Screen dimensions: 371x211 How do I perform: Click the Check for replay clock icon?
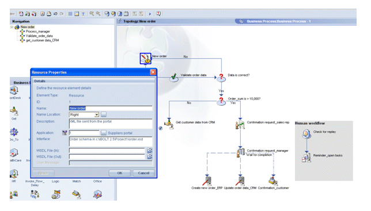pos(306,134)
